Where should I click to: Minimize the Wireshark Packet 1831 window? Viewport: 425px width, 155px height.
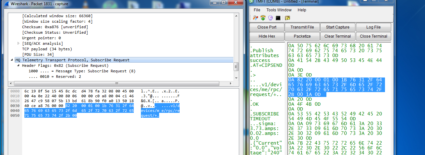point(214,2)
